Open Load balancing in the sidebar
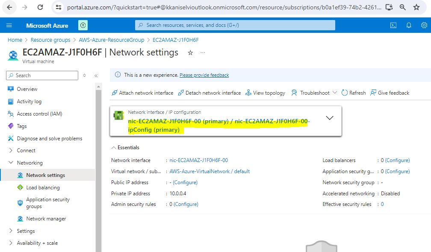 pos(43,188)
